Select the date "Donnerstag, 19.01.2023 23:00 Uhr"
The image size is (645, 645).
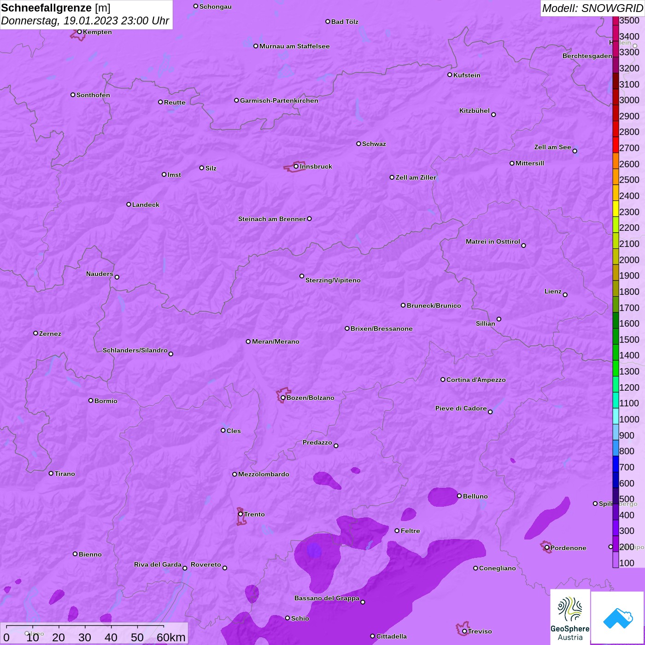point(85,21)
